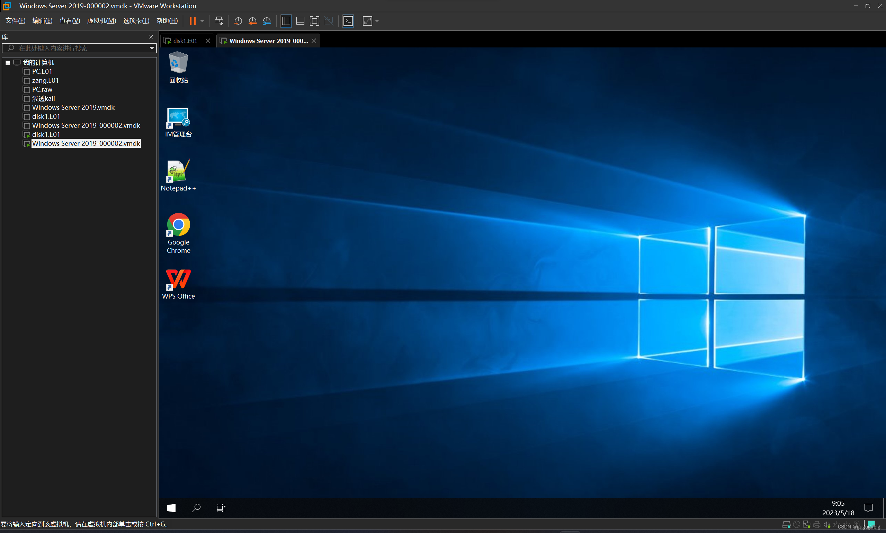The height and width of the screenshot is (533, 886).
Task: Select Windows Server 2019.vmdk in library
Action: point(73,107)
